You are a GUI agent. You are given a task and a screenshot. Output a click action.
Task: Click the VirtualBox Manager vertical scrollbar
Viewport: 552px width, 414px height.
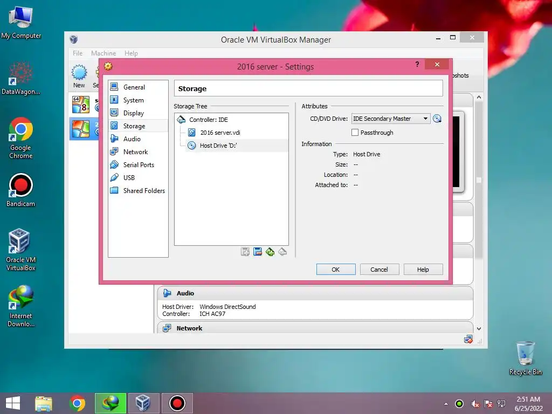[x=479, y=180]
